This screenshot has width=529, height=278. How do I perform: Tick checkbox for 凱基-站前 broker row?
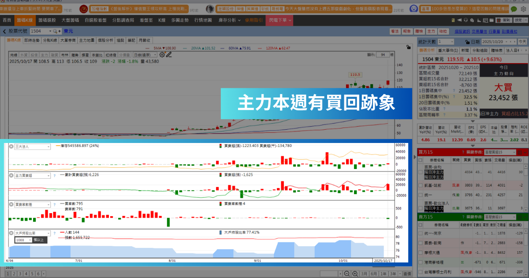421,185
